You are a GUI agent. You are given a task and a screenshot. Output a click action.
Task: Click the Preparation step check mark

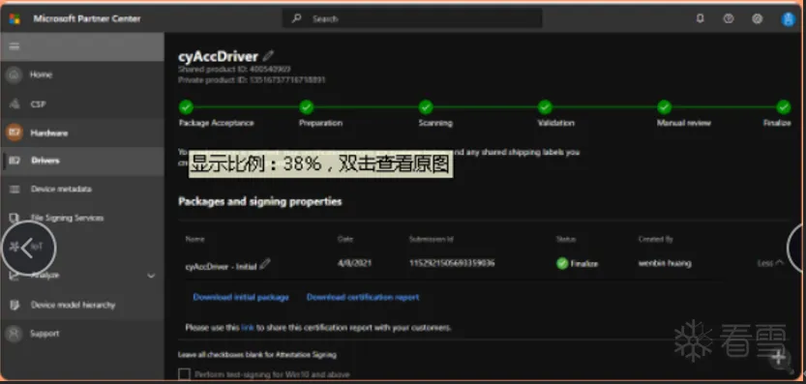coord(307,107)
